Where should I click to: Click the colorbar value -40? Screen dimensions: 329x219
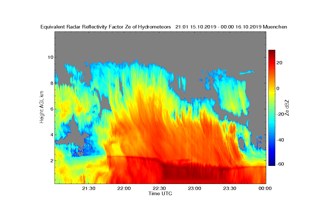click(x=280, y=140)
